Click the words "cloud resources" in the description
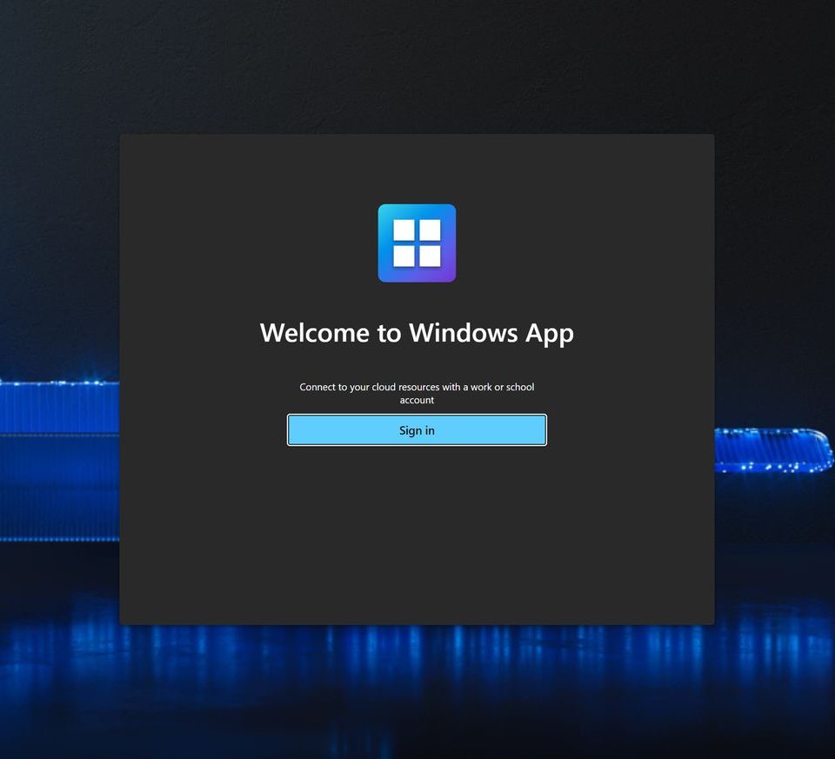The height and width of the screenshot is (759, 835). [405, 387]
